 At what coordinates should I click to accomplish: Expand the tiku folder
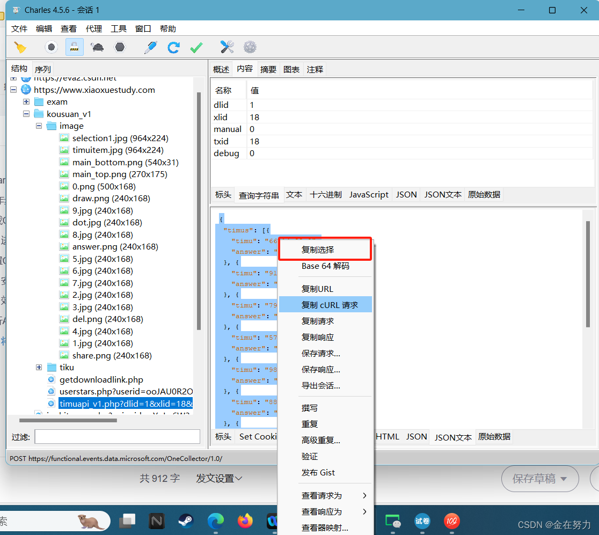[x=39, y=367]
